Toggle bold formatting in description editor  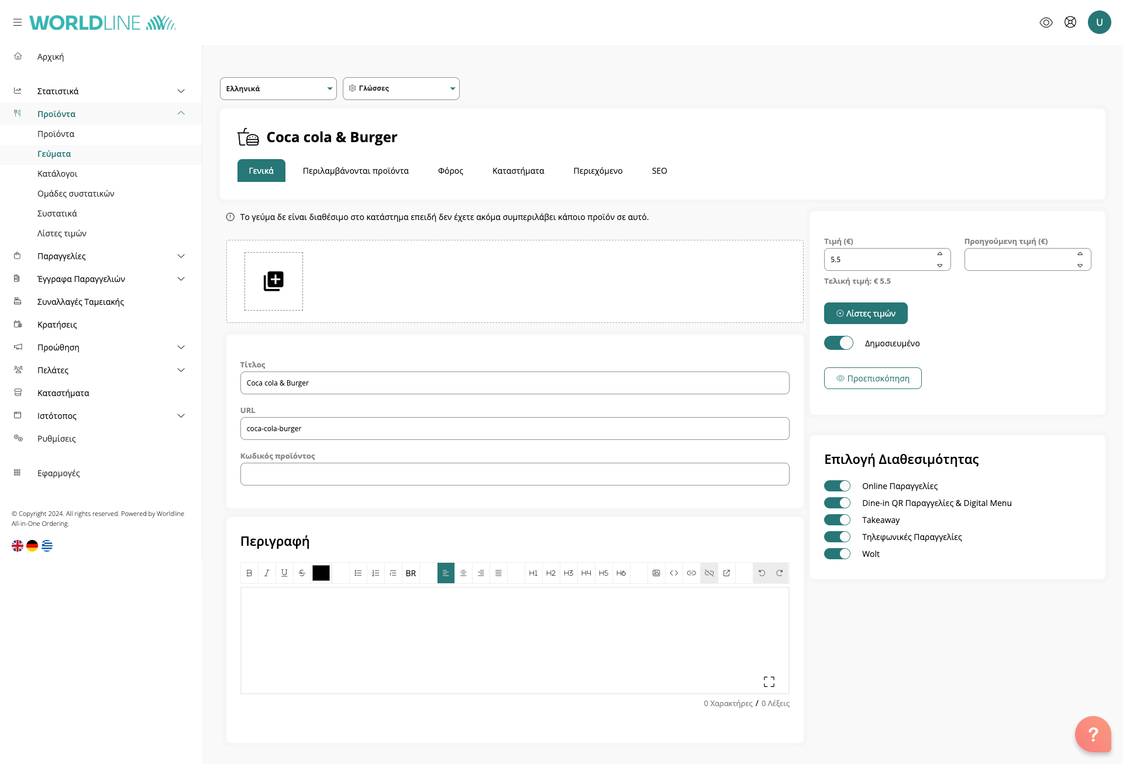point(249,573)
